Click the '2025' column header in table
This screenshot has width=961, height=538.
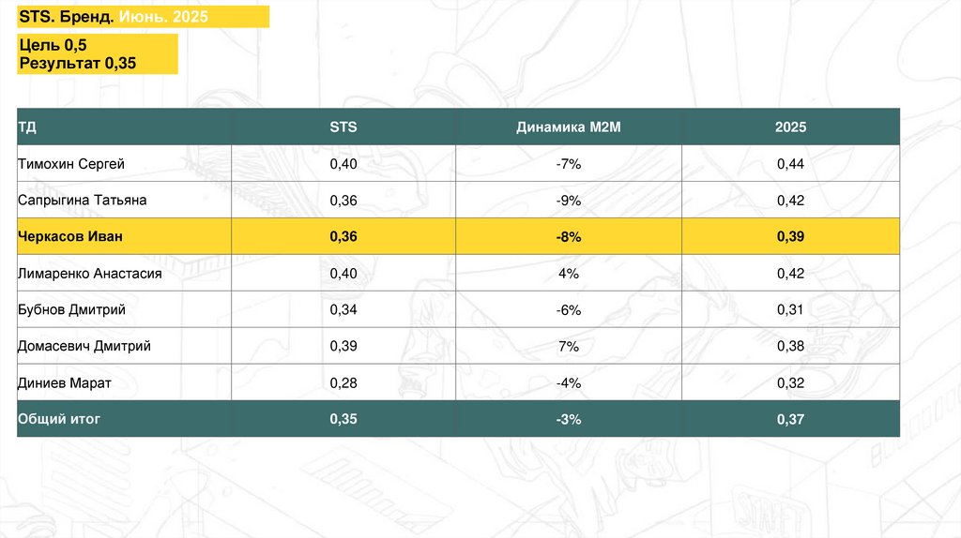tap(790, 127)
